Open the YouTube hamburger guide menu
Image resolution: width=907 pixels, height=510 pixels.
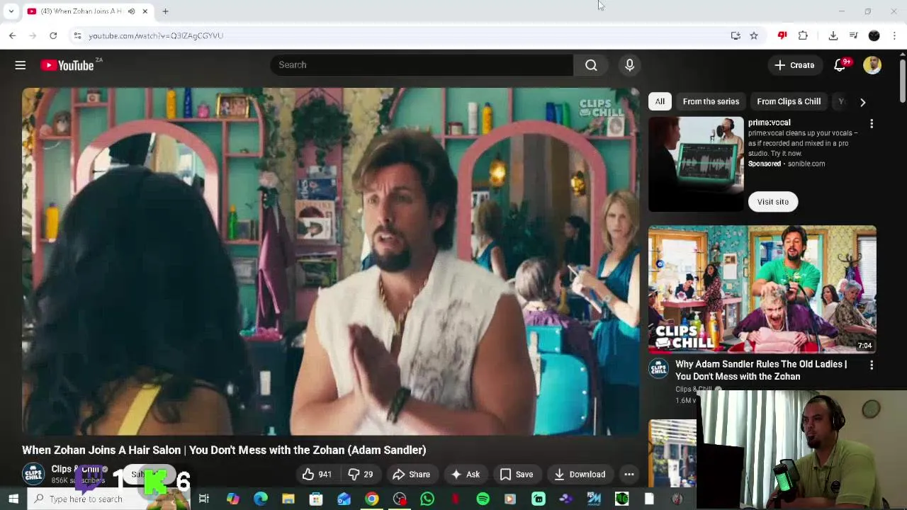[x=21, y=65]
